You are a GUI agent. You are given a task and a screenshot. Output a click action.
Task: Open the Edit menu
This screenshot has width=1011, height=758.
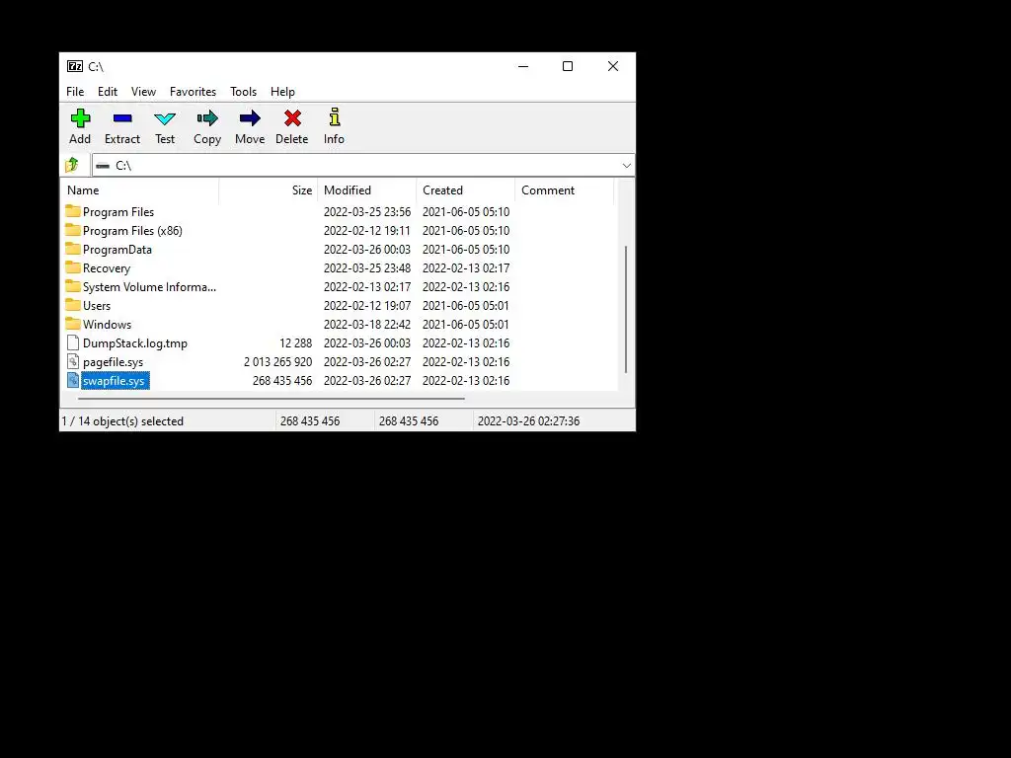(x=107, y=92)
